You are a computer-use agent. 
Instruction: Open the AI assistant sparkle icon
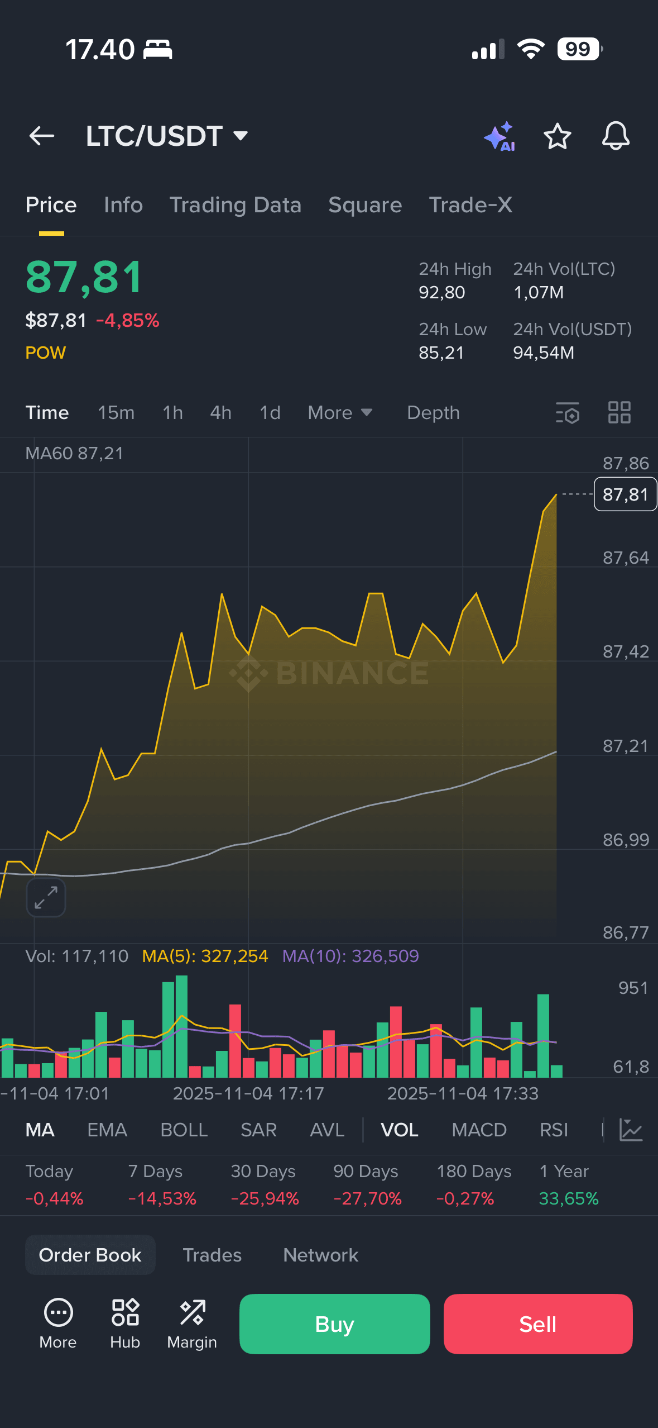coord(499,136)
